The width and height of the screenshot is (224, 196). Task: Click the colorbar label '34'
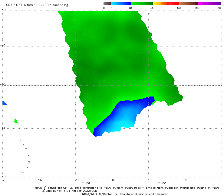pyautogui.click(x=152, y=8)
